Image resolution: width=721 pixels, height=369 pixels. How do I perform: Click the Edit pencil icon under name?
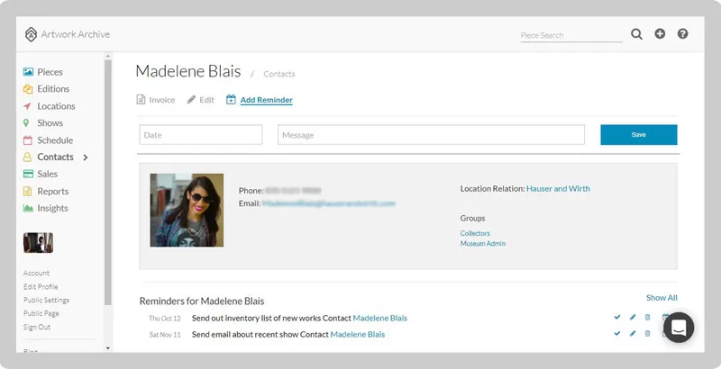tap(191, 100)
